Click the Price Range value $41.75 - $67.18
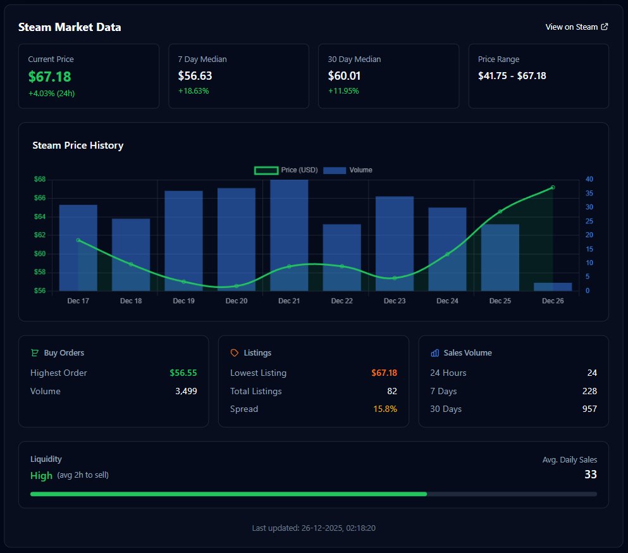 (x=512, y=76)
